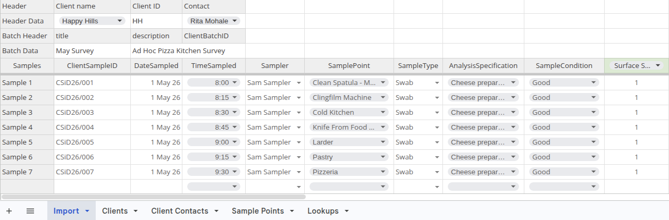Switch to the Sample Points sheet tab
The width and height of the screenshot is (669, 220).
[x=257, y=211]
